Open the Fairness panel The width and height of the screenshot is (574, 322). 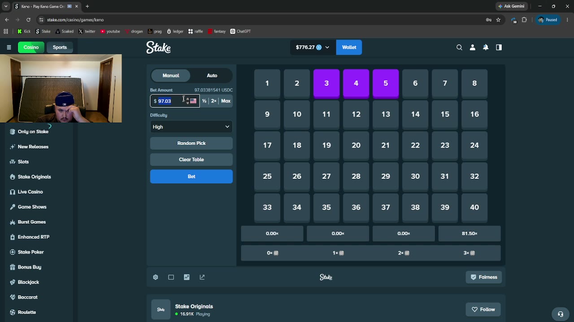[x=483, y=277]
